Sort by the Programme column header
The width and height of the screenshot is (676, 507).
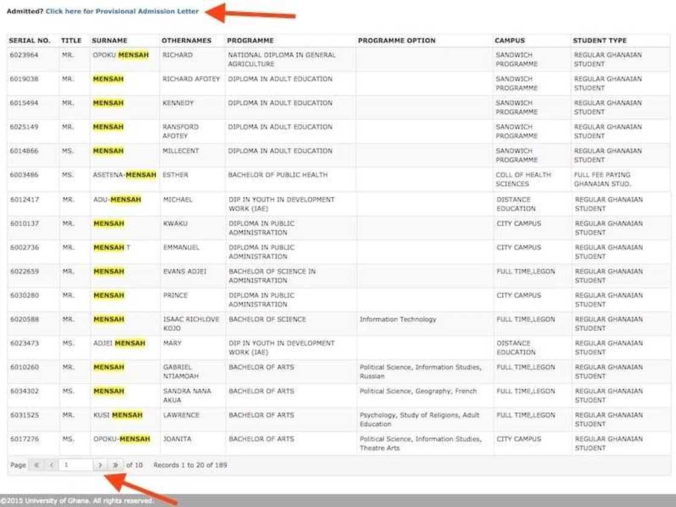(250, 40)
